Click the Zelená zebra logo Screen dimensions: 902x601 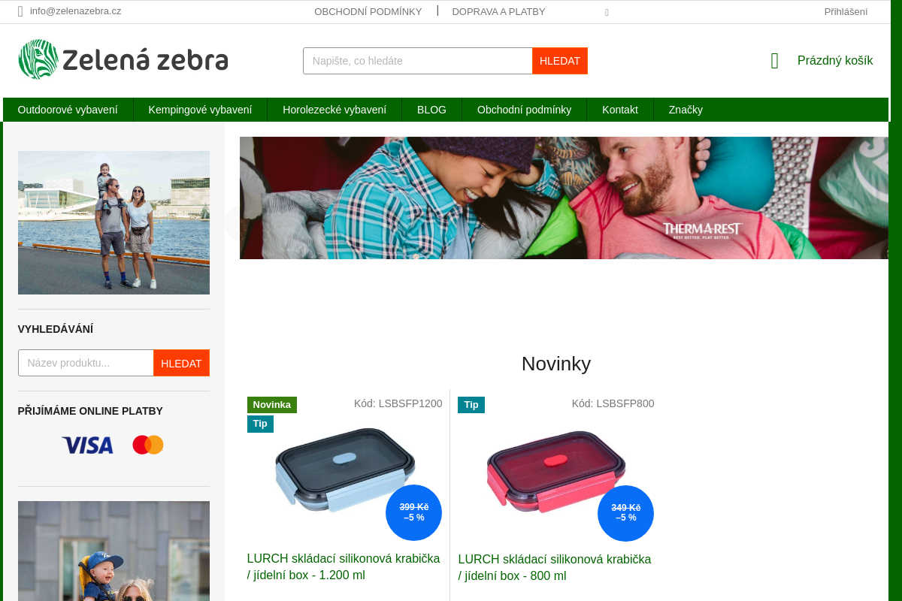(123, 59)
